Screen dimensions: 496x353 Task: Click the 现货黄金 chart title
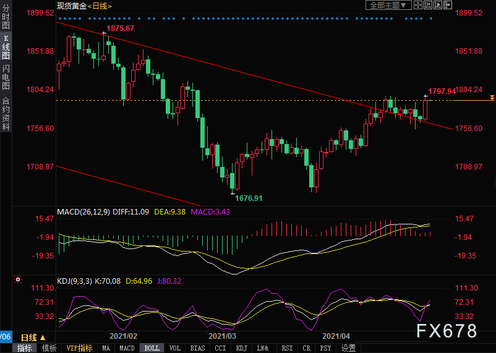point(72,6)
